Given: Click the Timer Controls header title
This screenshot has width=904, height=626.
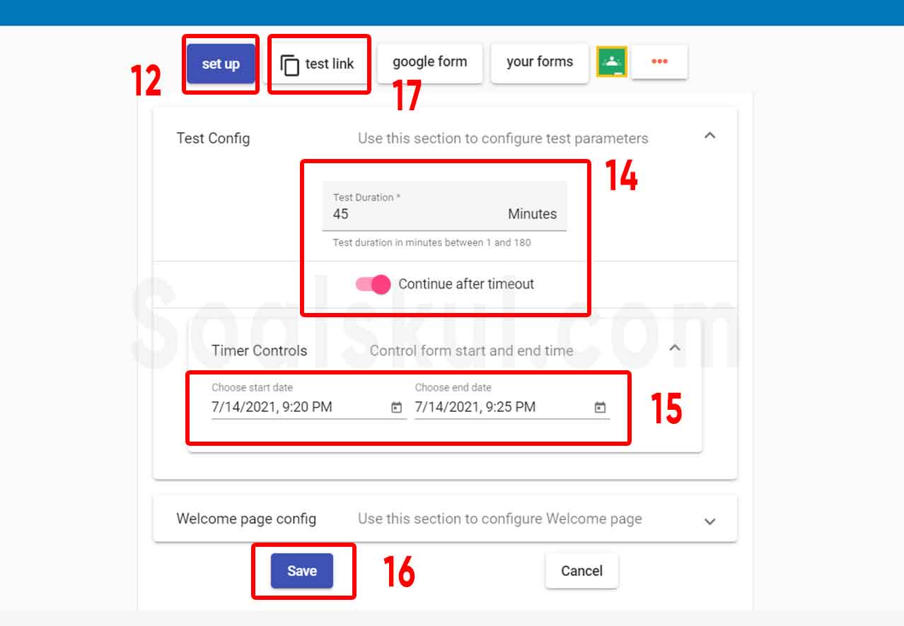Looking at the screenshot, I should coord(260,350).
